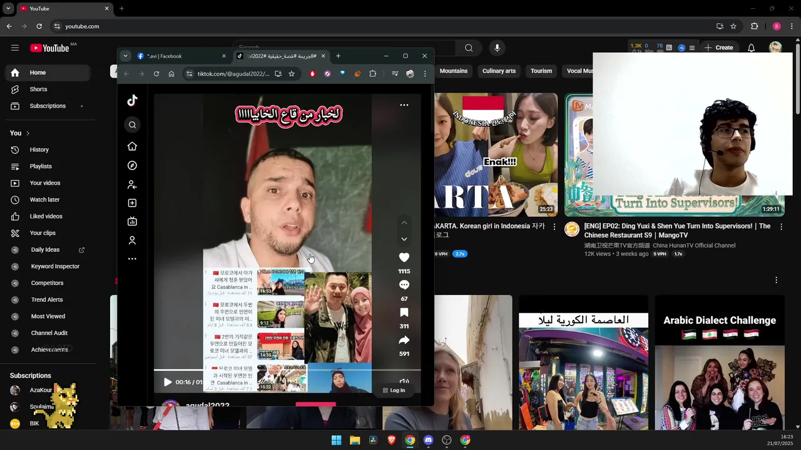
Task: Open TikTok Profile icon
Action: [132, 241]
